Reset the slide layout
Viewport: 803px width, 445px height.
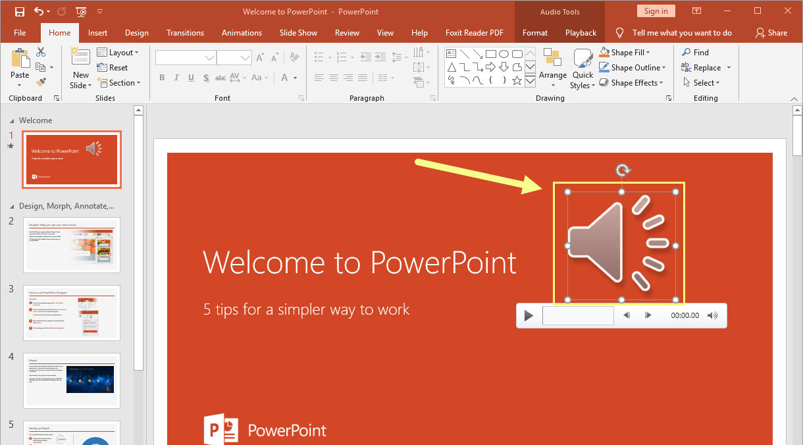coord(113,67)
